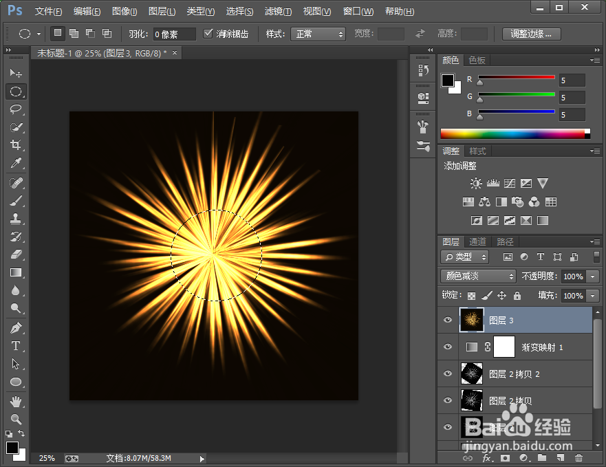
Task: Select the Crop tool
Action: coord(15,145)
